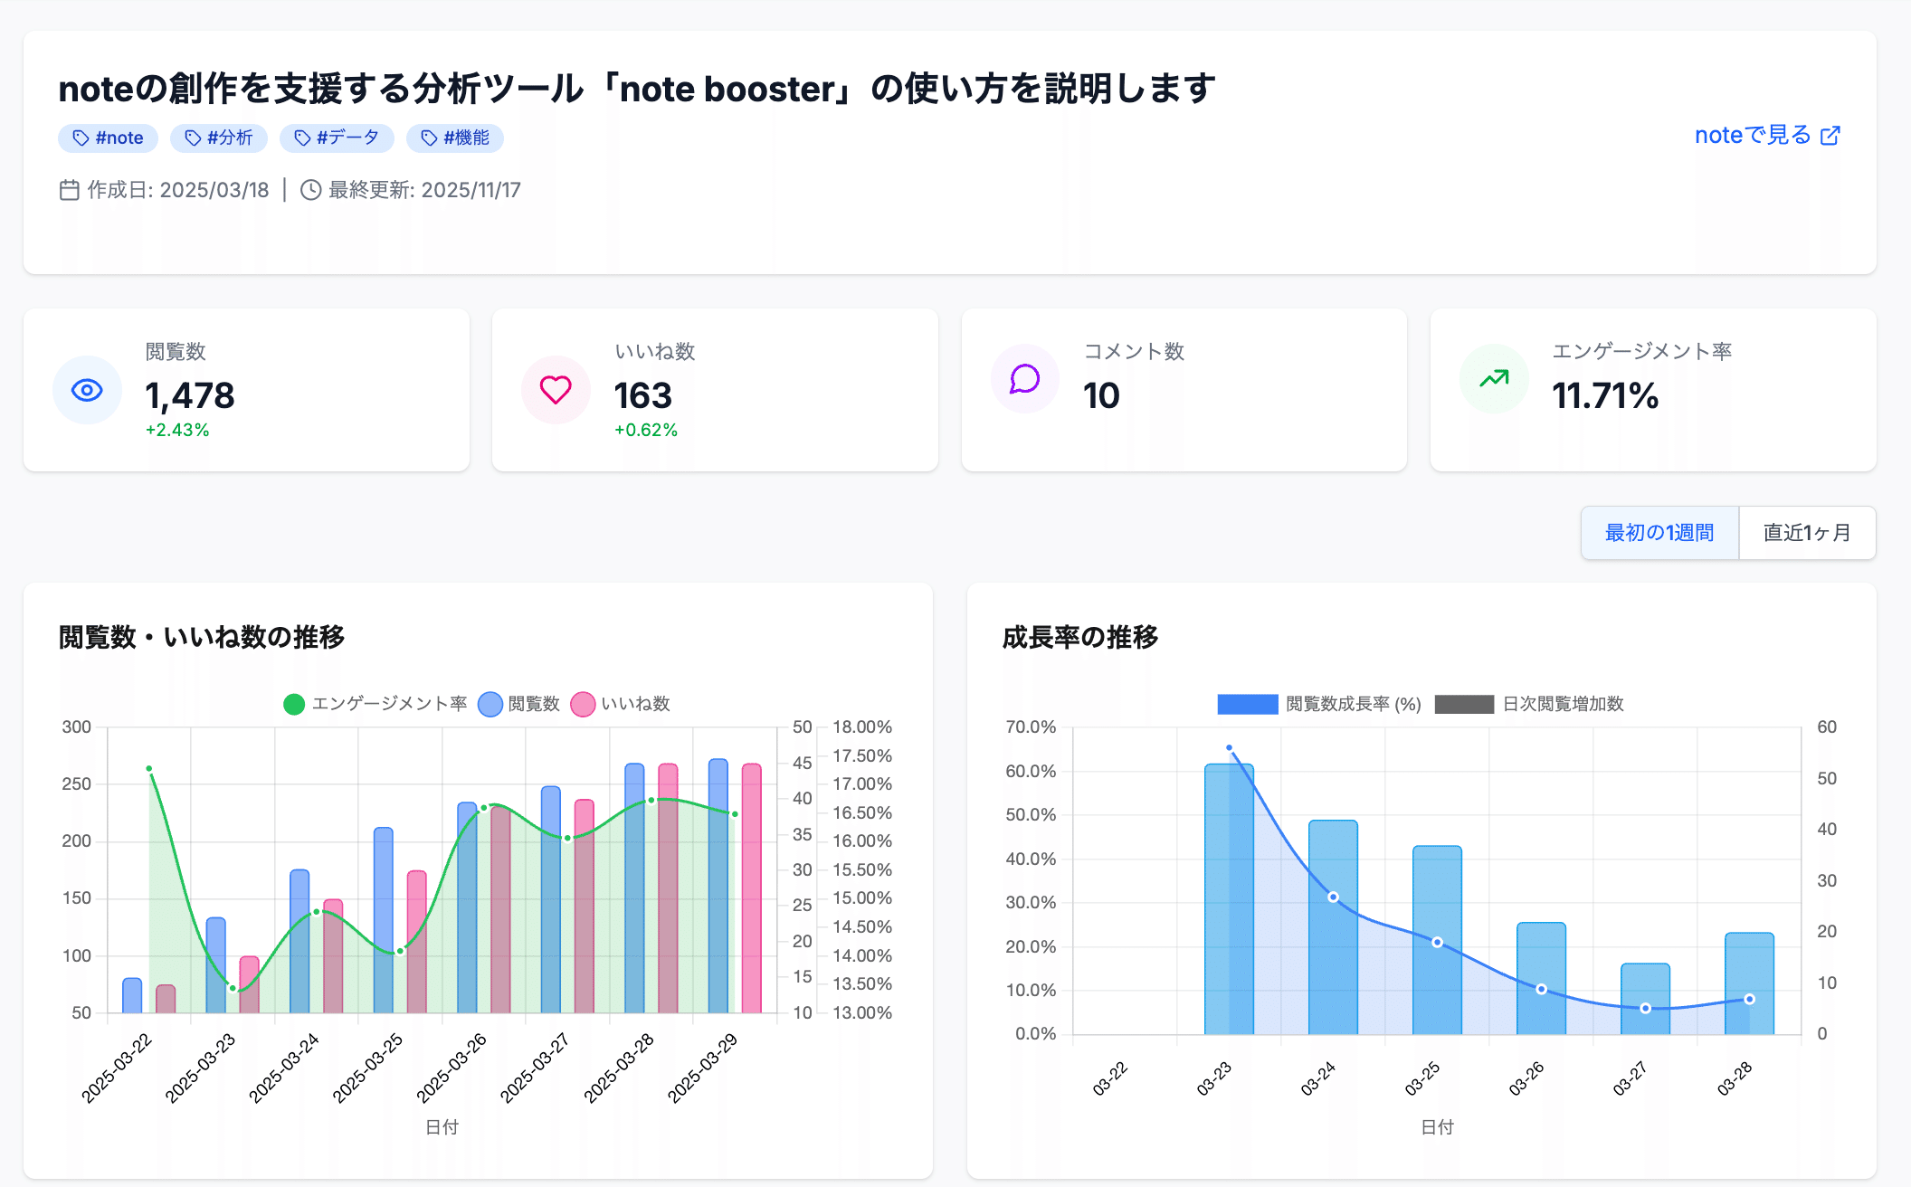Screen dimensions: 1911x1187
Task: Switch to the 最初の1週間 period tab
Action: (1659, 533)
